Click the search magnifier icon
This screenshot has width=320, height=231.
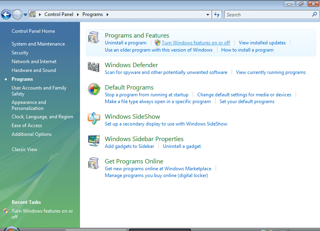tap(314, 14)
